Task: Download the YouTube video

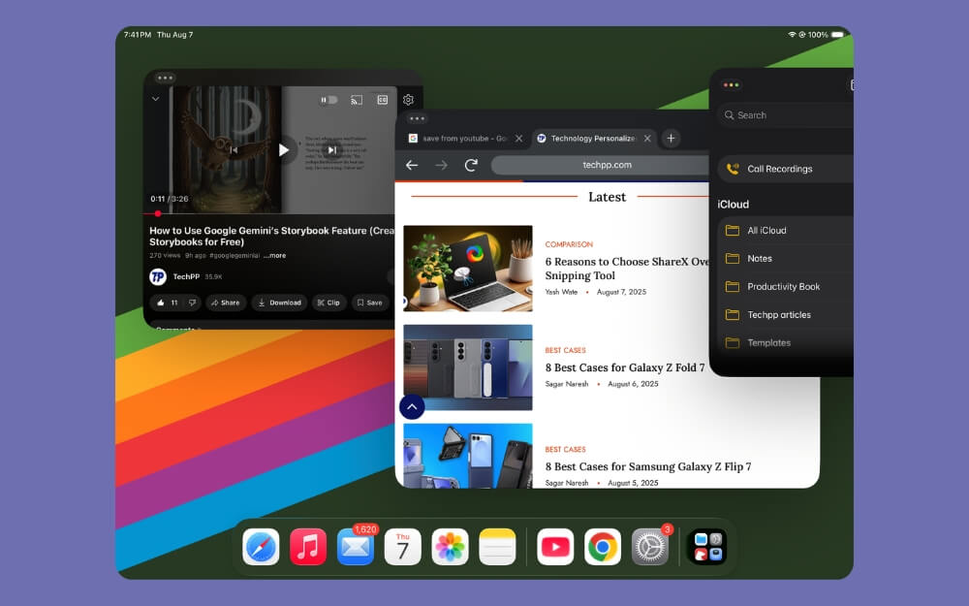Action: pos(279,303)
